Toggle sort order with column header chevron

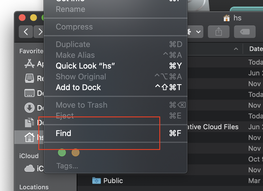(x=236, y=49)
